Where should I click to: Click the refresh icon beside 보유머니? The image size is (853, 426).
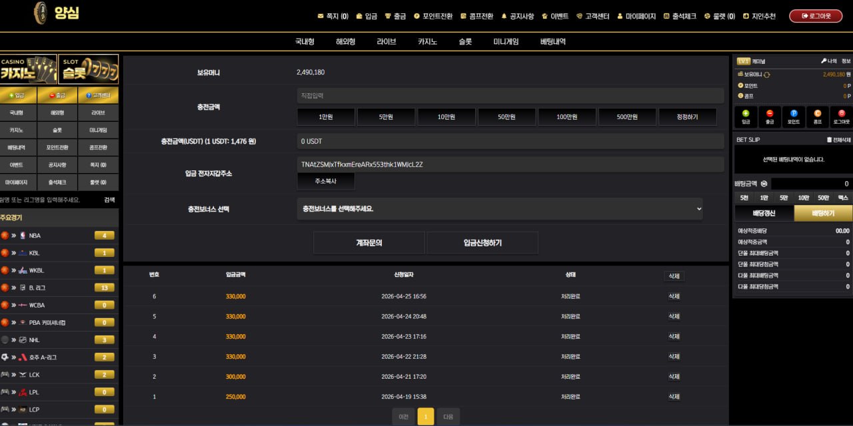767,75
